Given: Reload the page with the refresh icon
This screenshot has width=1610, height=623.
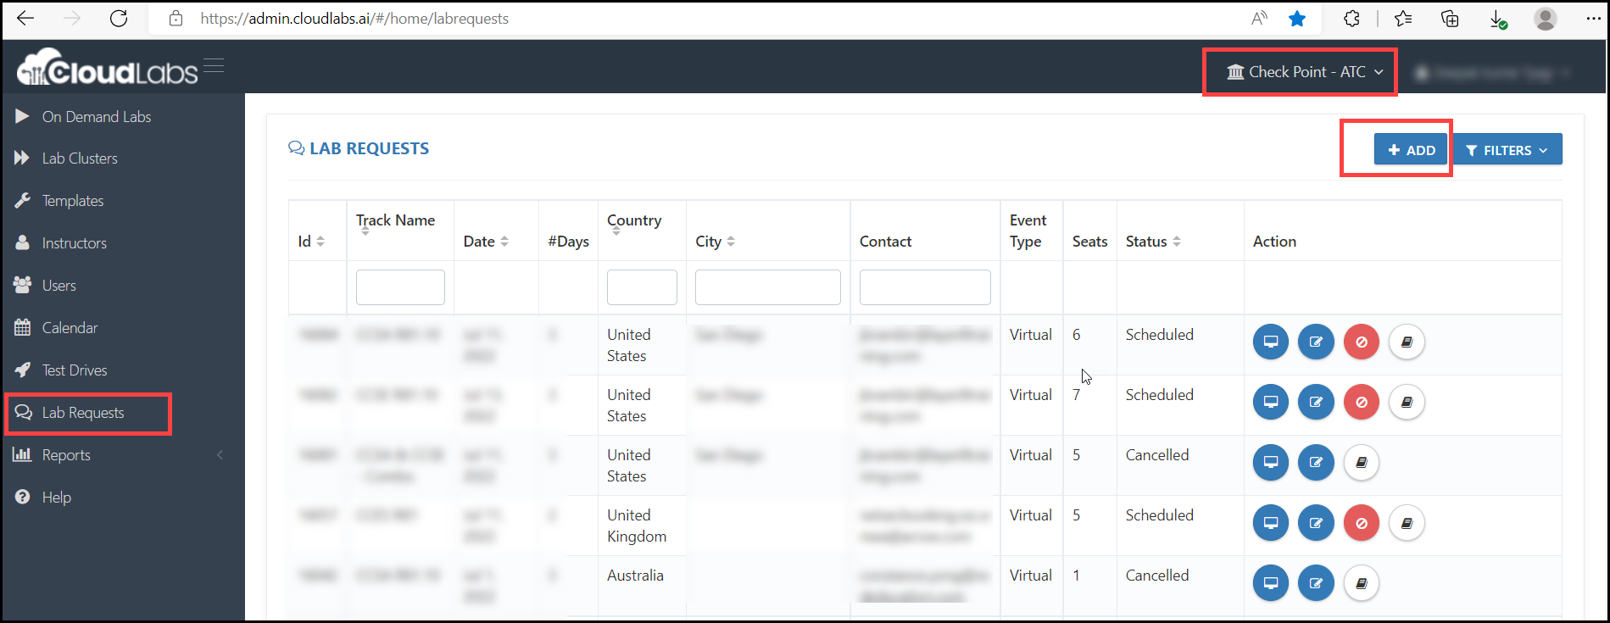Looking at the screenshot, I should [x=119, y=18].
